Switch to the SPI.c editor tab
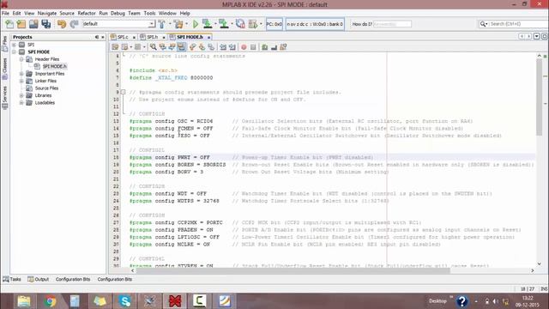 pos(123,37)
